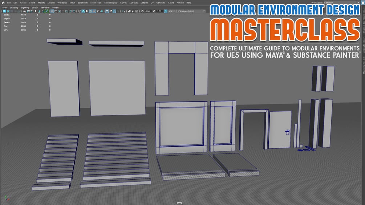The width and height of the screenshot is (365, 205).
Task: Click the Gamma reset icon
Action: point(154,11)
